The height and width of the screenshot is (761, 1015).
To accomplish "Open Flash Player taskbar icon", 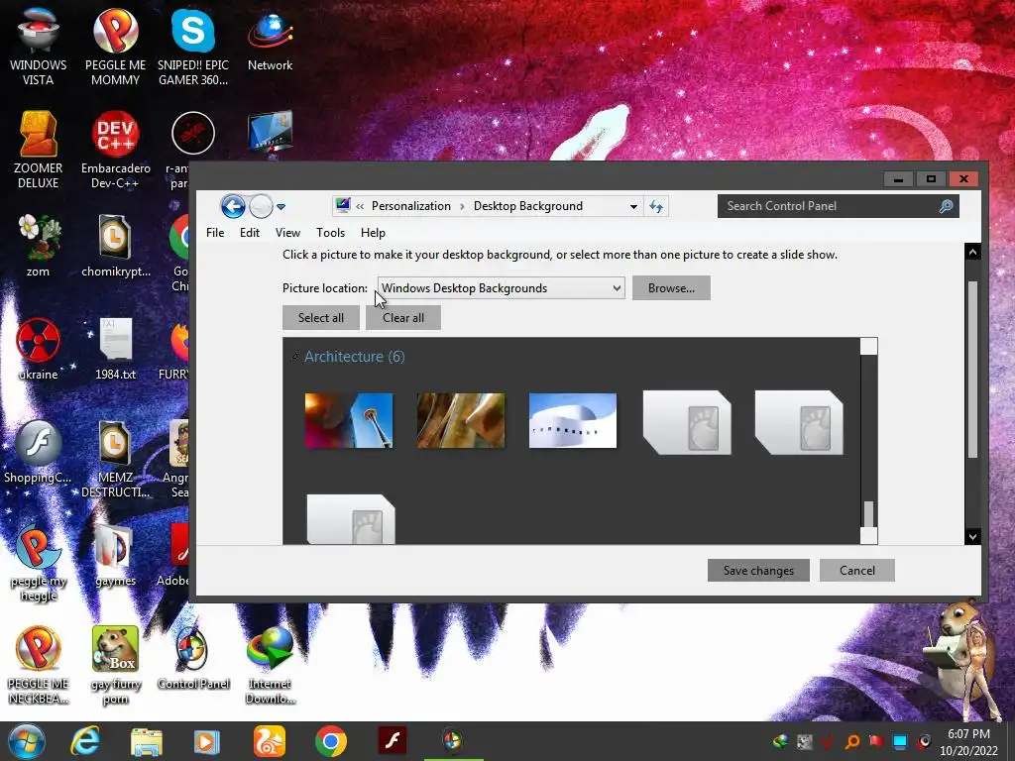I will [393, 741].
